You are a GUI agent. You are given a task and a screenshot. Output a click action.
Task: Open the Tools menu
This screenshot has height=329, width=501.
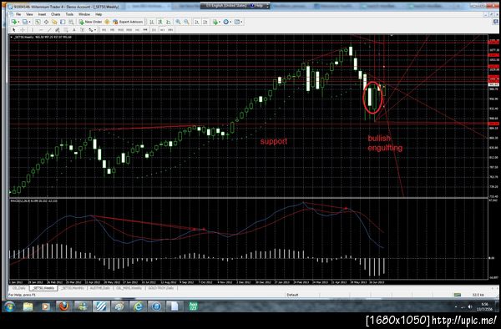69,14
